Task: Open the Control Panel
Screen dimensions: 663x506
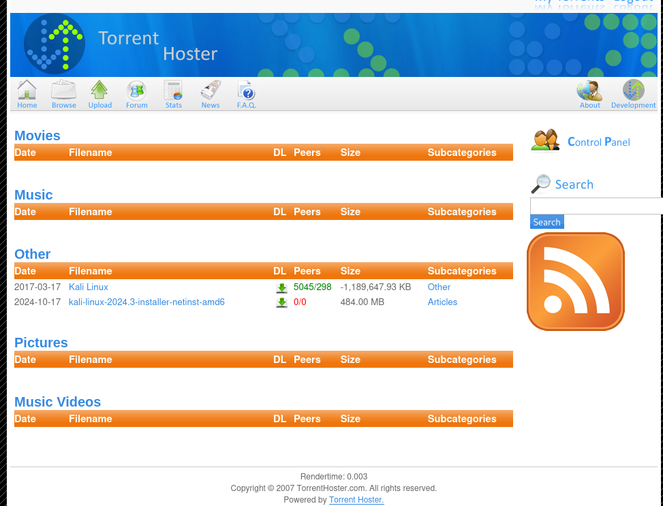Action: pyautogui.click(x=599, y=142)
